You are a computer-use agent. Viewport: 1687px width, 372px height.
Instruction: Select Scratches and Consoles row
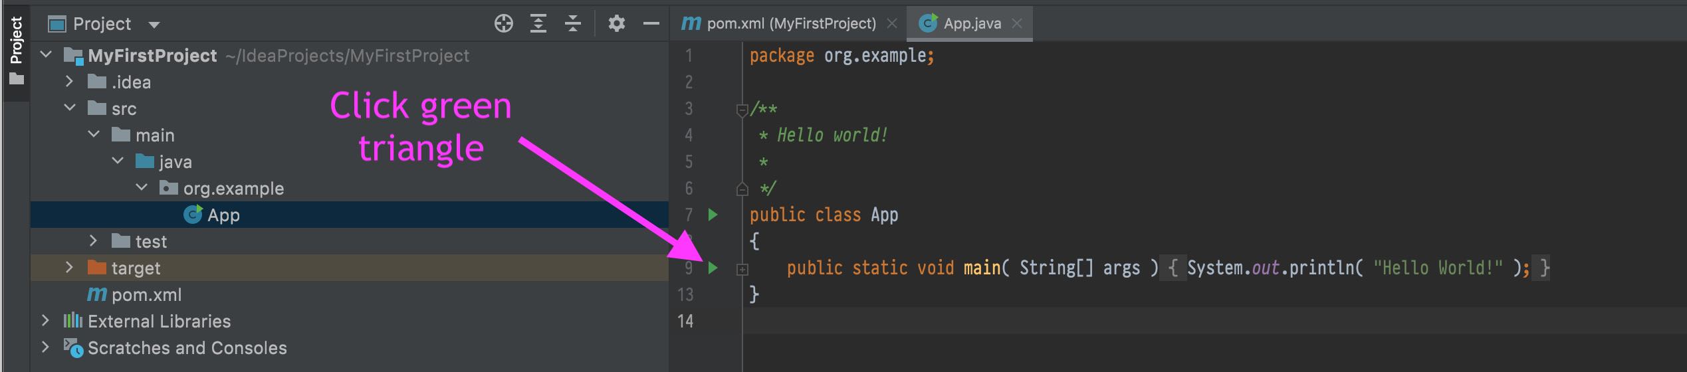[x=349, y=347]
